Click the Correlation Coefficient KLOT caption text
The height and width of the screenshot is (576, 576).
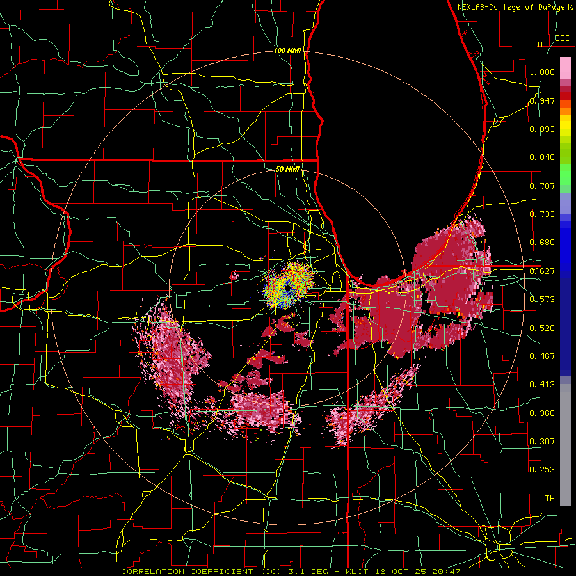coord(291,572)
